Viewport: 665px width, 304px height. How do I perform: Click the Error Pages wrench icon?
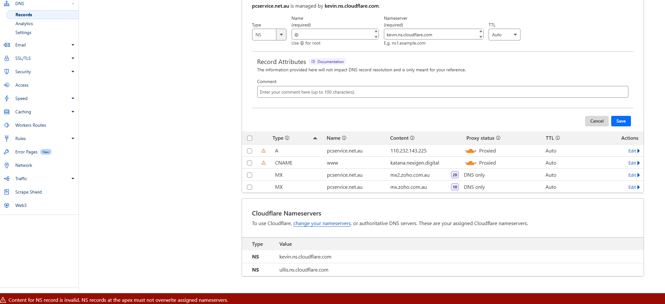click(7, 152)
